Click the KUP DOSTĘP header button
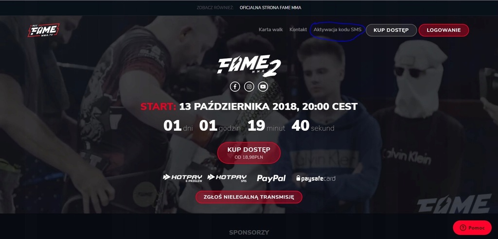This screenshot has width=498, height=239. pyautogui.click(x=391, y=30)
